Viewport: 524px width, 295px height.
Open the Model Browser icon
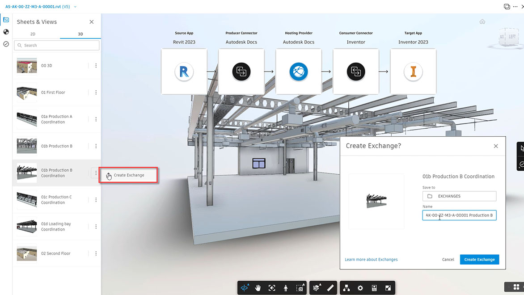347,288
